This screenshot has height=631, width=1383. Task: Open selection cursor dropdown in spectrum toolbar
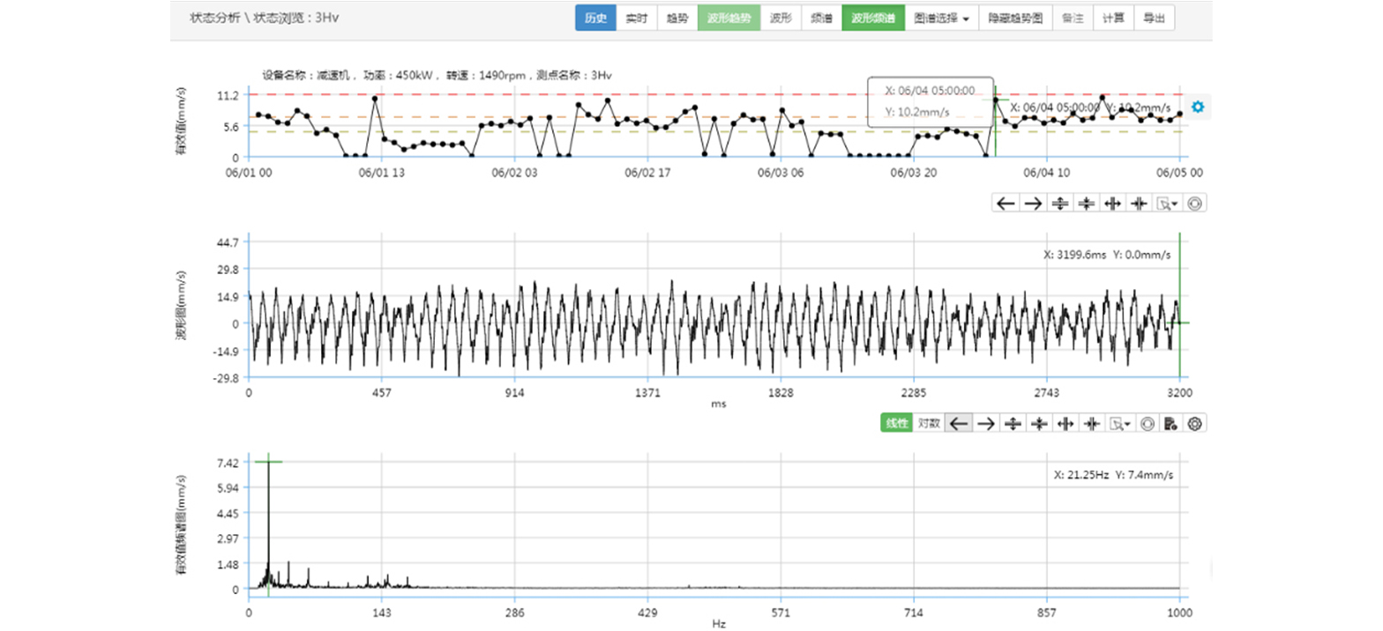[x=1122, y=424]
